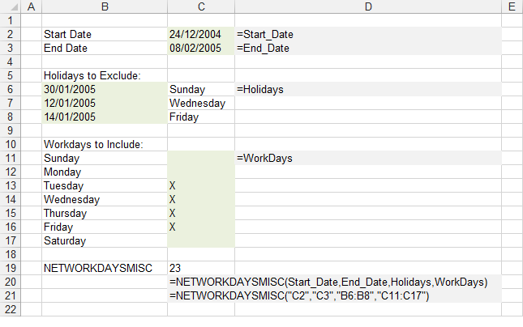Click column header D
The height and width of the screenshot is (327, 523).
coord(367,7)
